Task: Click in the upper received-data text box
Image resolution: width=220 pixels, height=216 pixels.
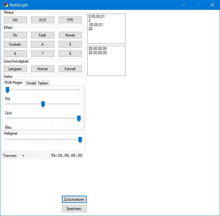Action: (x=106, y=29)
